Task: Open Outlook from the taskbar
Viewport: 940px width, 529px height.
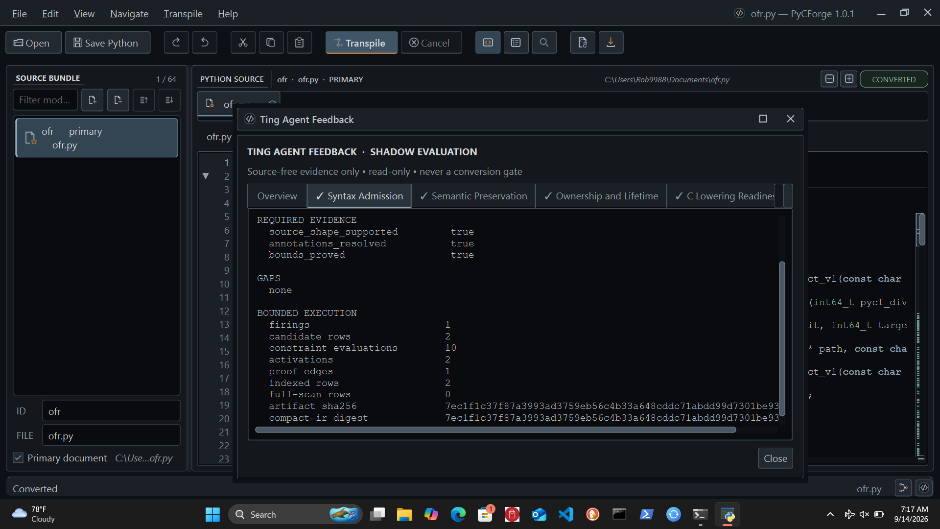Action: pos(539,514)
